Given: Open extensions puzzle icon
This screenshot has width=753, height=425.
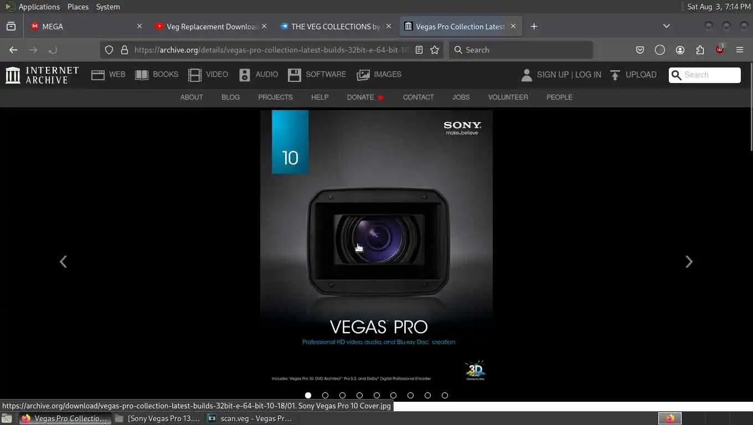Looking at the screenshot, I should [700, 50].
